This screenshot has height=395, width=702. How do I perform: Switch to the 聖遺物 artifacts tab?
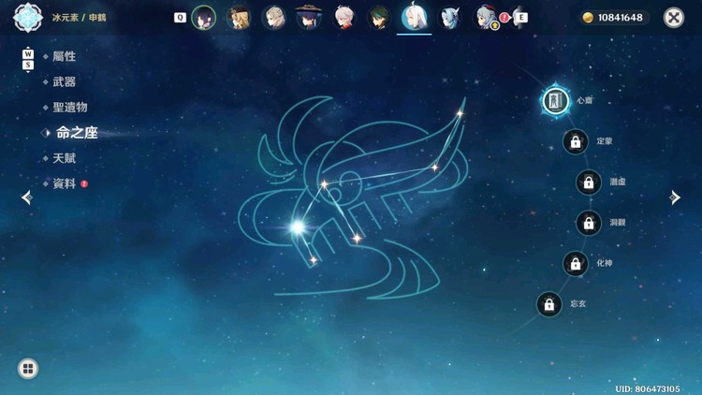coord(70,108)
